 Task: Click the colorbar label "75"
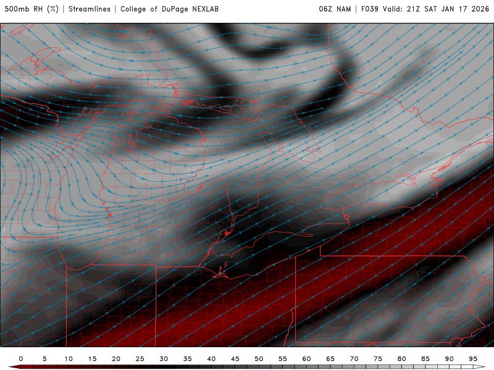click(378, 359)
